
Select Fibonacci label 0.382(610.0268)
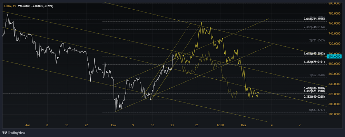coord(314,97)
